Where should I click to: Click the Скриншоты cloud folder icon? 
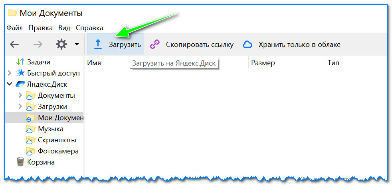[30, 140]
